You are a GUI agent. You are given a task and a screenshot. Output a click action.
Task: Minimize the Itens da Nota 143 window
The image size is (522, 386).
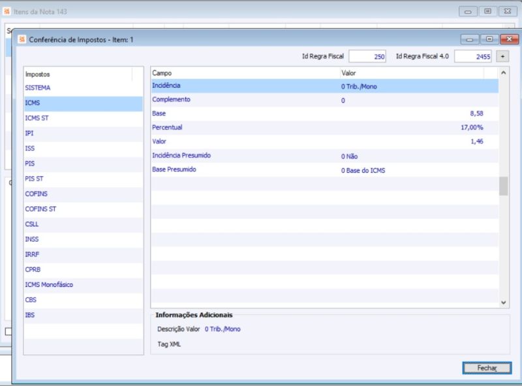point(468,11)
